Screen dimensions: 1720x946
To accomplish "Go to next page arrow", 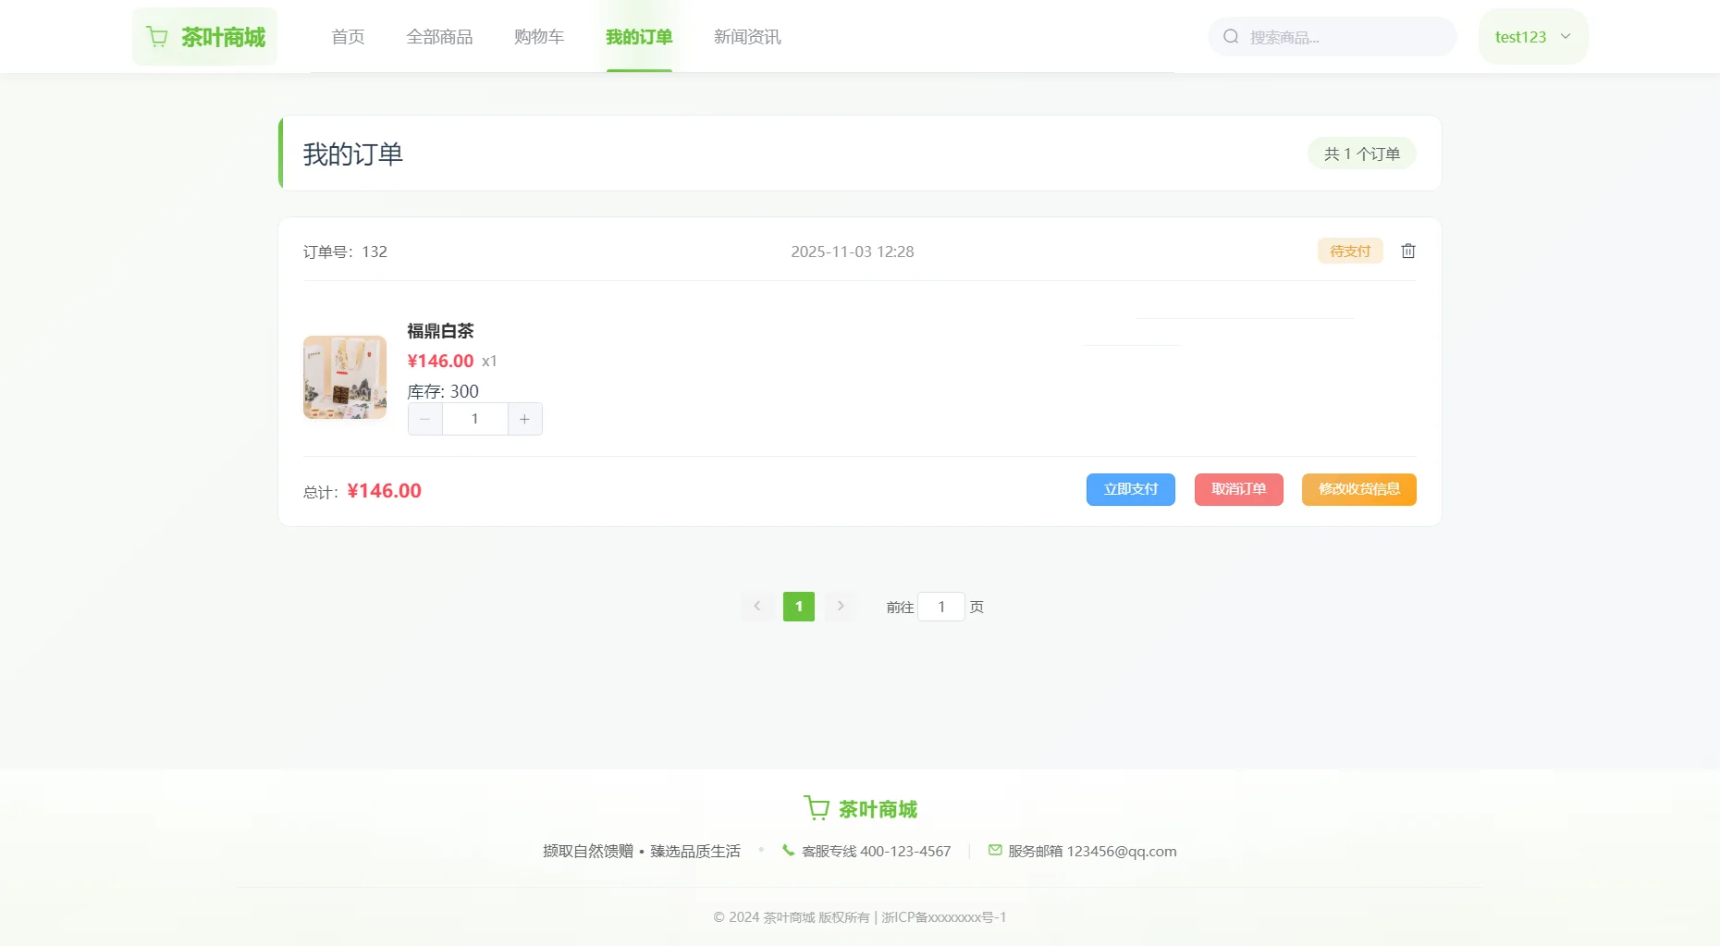I will tap(841, 607).
